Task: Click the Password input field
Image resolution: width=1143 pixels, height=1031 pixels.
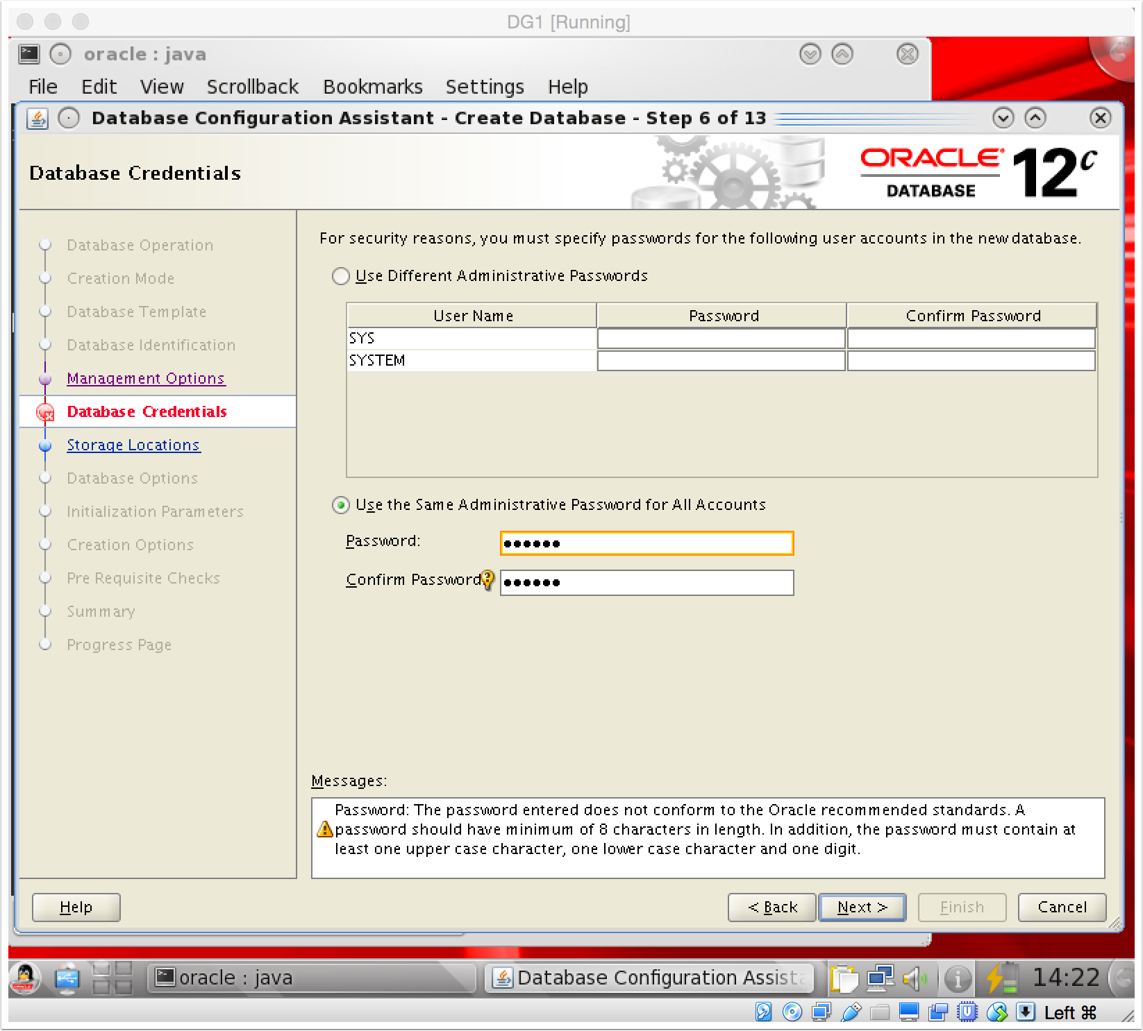Action: 647,543
